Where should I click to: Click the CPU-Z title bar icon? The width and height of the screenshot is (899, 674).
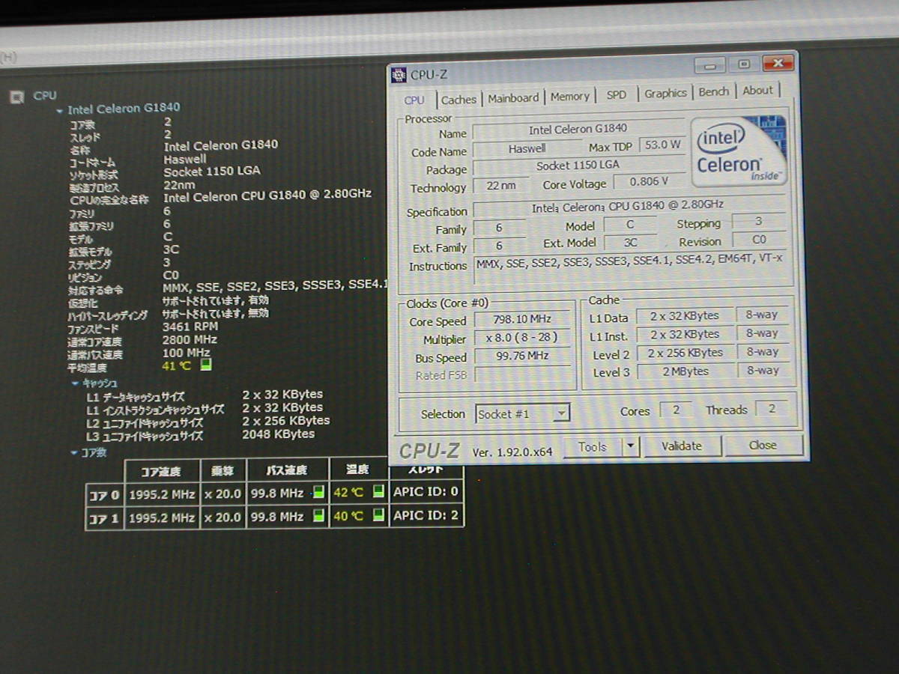pos(399,74)
